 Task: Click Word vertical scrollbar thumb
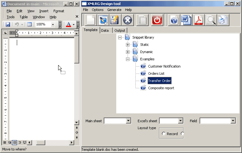pyautogui.click(x=77, y=50)
